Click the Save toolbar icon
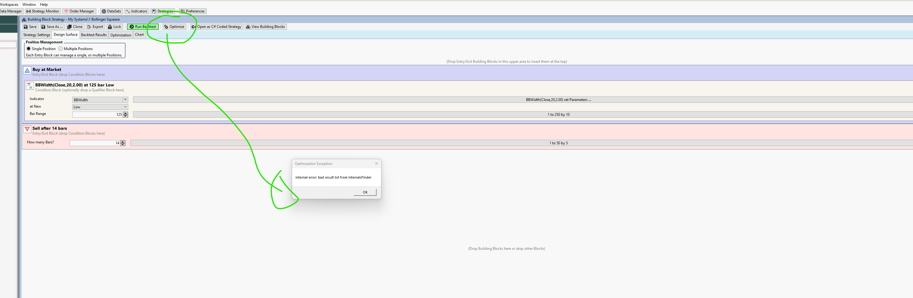 [26, 27]
